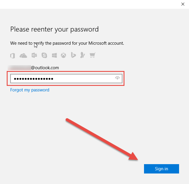Screen dimensions: 189x184
Task: Click the Windows logo icon
Action: point(54,55)
